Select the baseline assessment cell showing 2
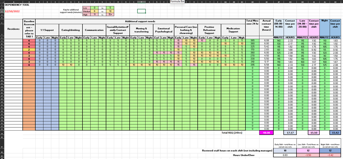Screen dimensions: 343x159 tap(29, 50)
